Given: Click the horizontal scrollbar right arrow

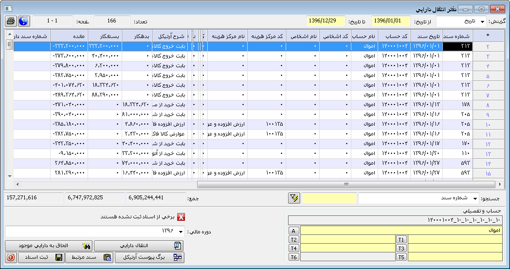Looking at the screenshot, I should [x=500, y=184].
